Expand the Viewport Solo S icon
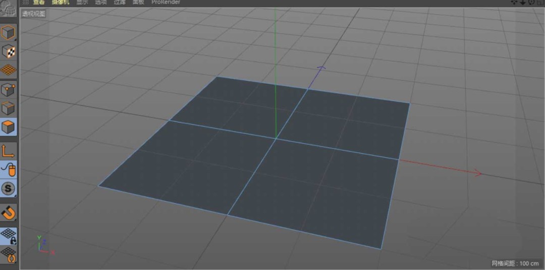Screen dimensions: 545x270 [9, 189]
